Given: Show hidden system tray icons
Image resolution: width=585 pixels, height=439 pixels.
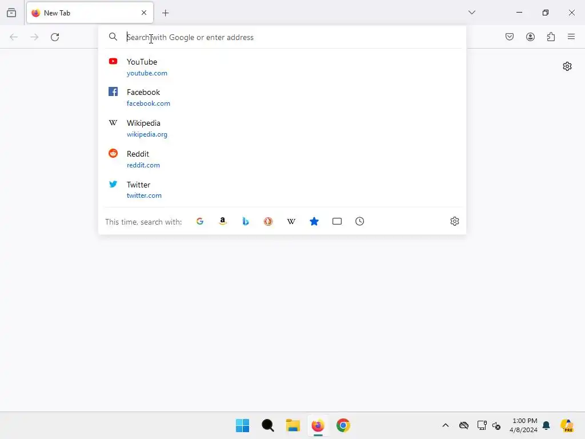Looking at the screenshot, I should [x=446, y=425].
